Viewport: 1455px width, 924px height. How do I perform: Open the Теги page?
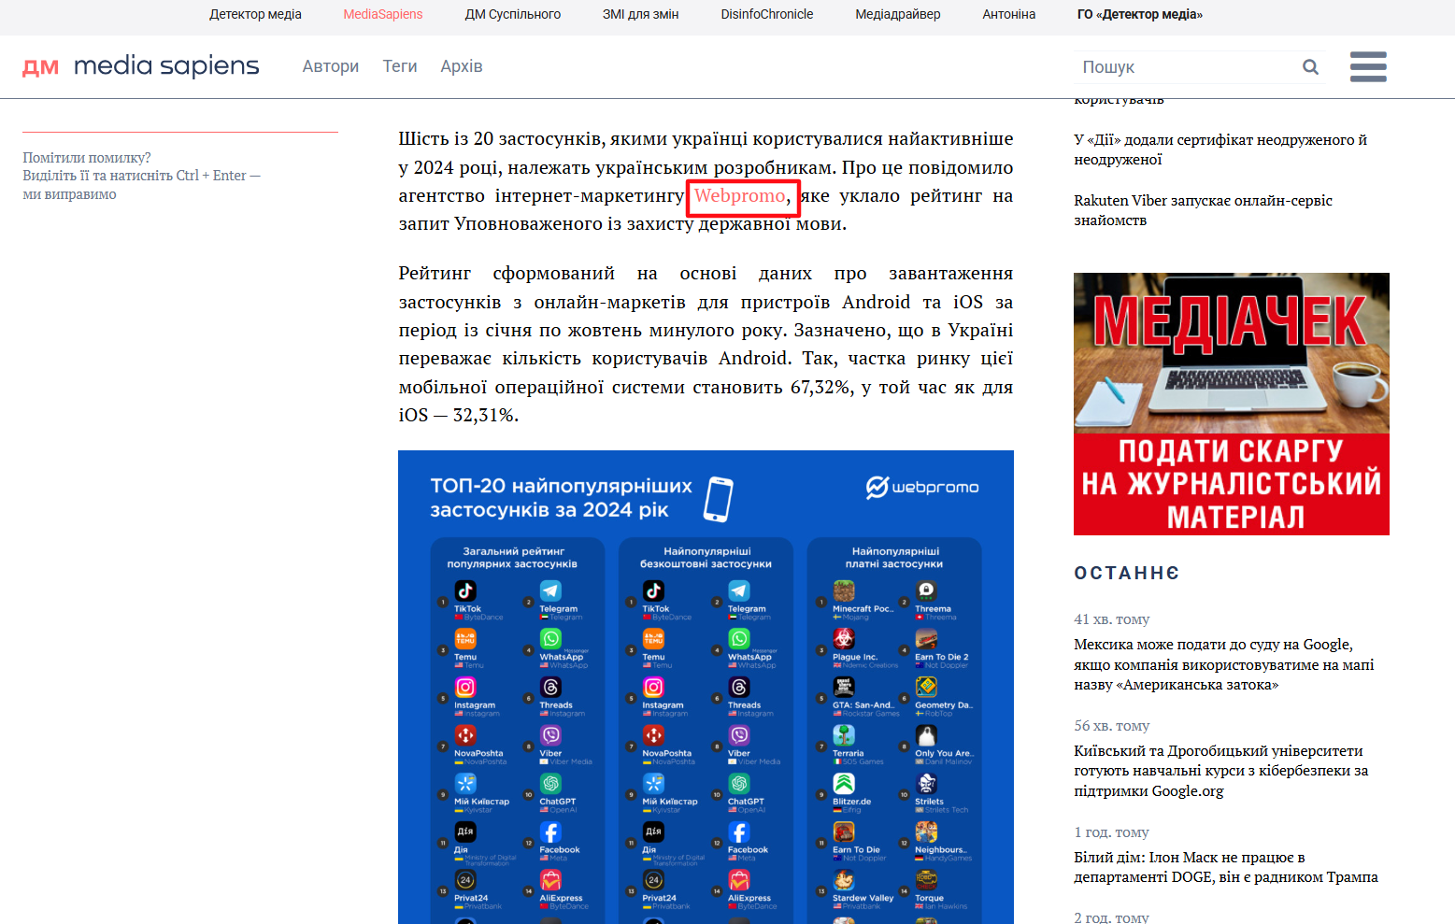click(400, 65)
